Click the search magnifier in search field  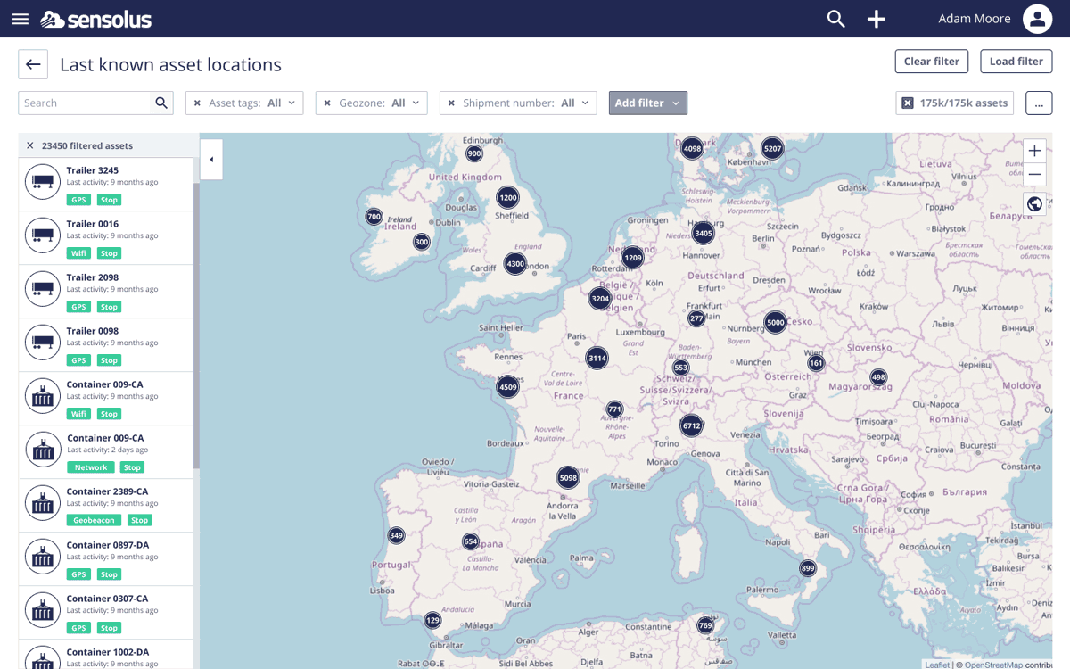[x=161, y=103]
